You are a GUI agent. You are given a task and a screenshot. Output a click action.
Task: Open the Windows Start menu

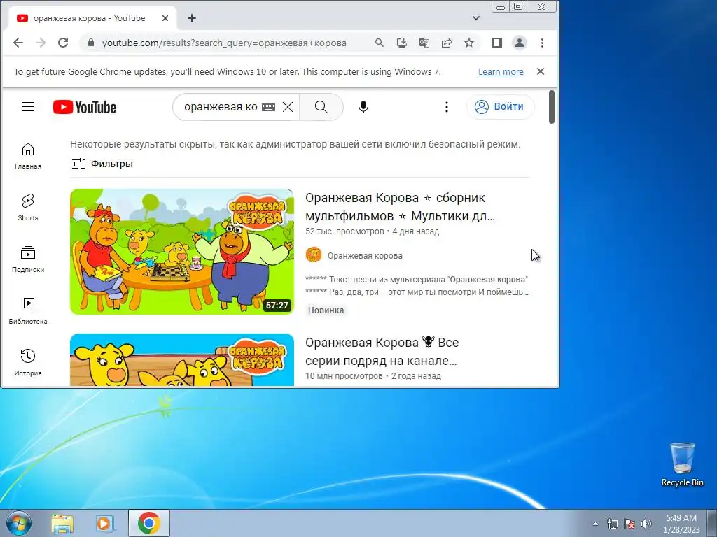(18, 523)
